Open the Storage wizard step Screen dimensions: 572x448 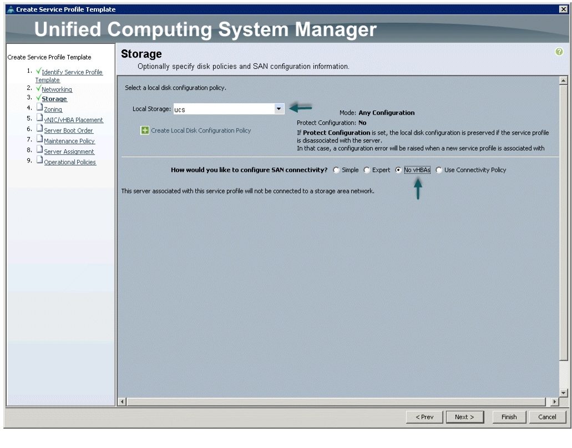[x=54, y=99]
